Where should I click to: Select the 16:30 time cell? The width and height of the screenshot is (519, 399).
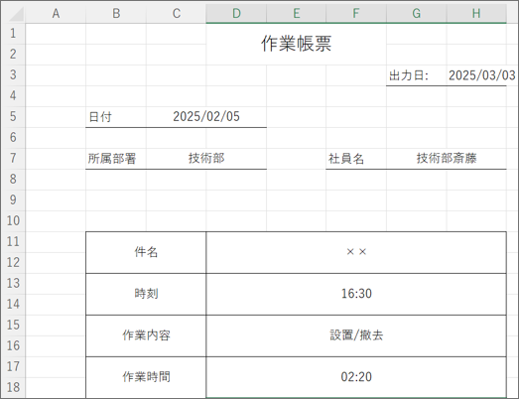tap(356, 294)
